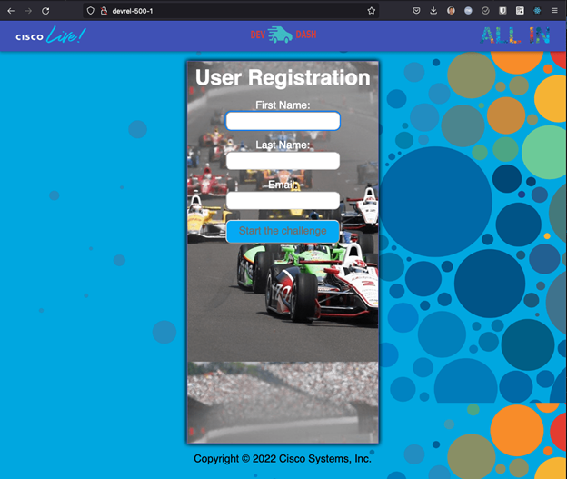Click the Email: label
This screenshot has width=567, height=479.
[283, 185]
